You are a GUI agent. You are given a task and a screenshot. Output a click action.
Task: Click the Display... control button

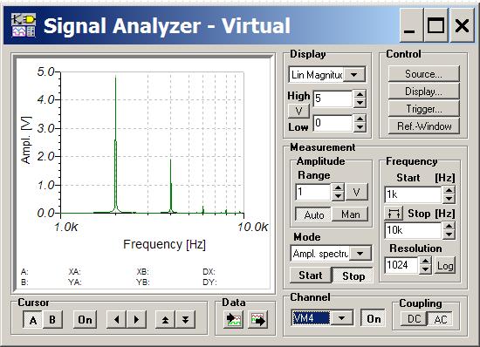(423, 91)
